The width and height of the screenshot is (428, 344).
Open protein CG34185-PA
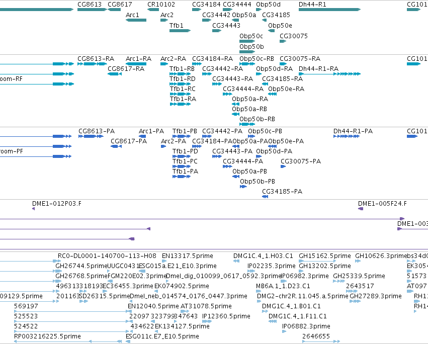(x=282, y=192)
